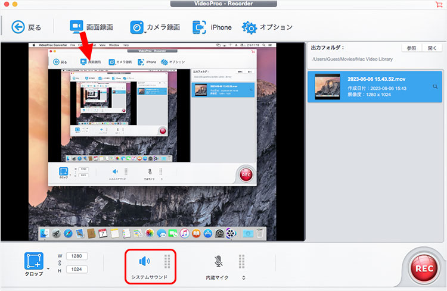The width and height of the screenshot is (447, 291).
Task: Click the 作成日付：2023-06-06 15:43 text
Action: pyautogui.click(x=377, y=88)
